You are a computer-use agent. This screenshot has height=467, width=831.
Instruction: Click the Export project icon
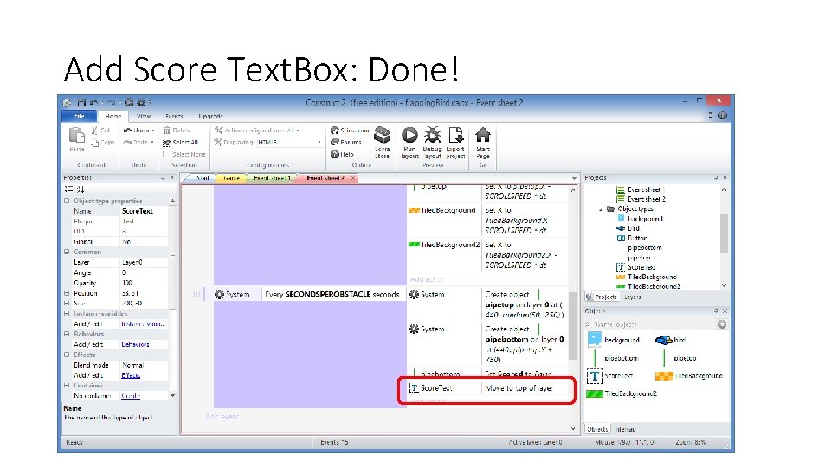coord(455,135)
